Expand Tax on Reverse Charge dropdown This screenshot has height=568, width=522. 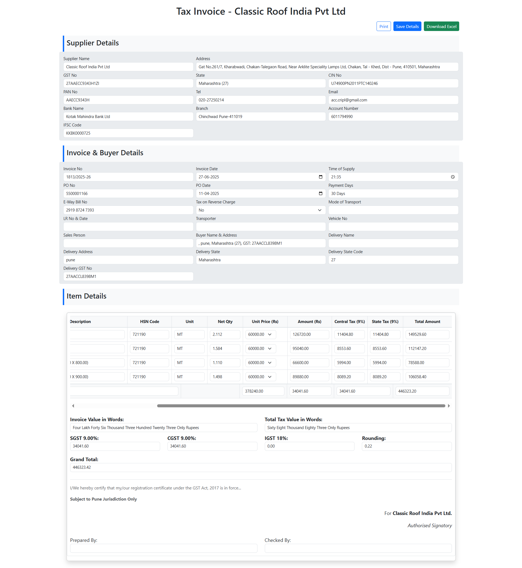(319, 210)
